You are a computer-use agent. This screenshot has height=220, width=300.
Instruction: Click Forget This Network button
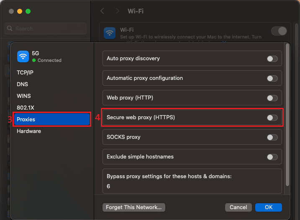134,207
